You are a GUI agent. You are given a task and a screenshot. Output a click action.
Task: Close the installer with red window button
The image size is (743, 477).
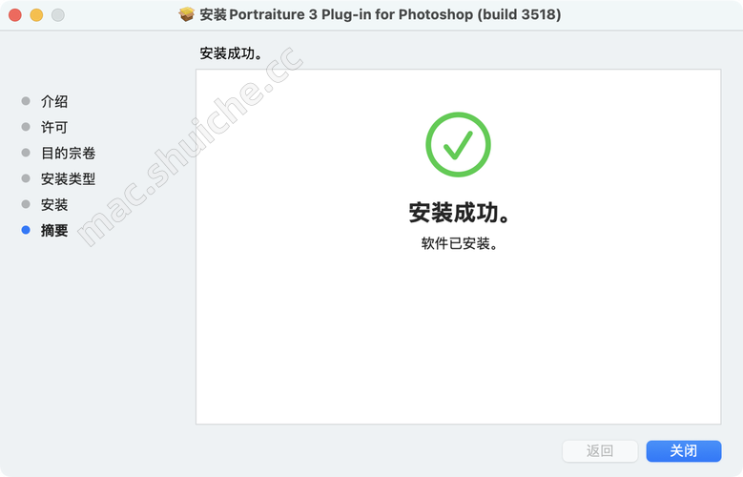click(15, 14)
